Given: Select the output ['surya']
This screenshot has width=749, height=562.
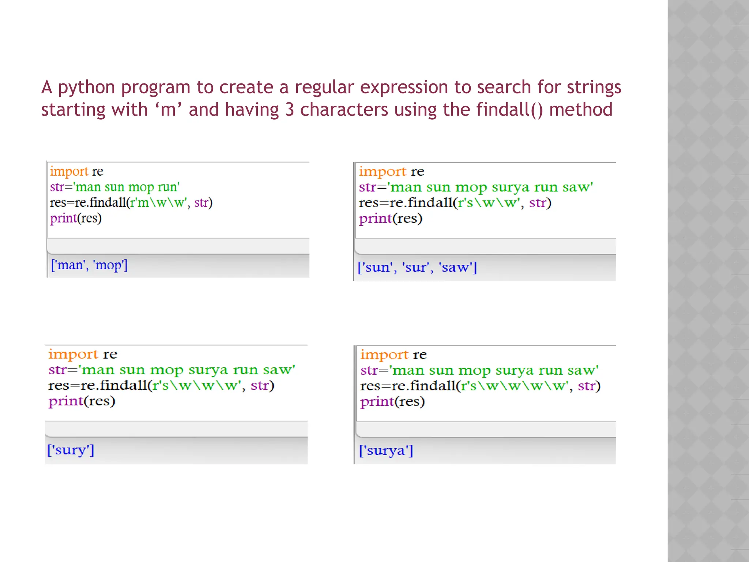Looking at the screenshot, I should (x=386, y=451).
